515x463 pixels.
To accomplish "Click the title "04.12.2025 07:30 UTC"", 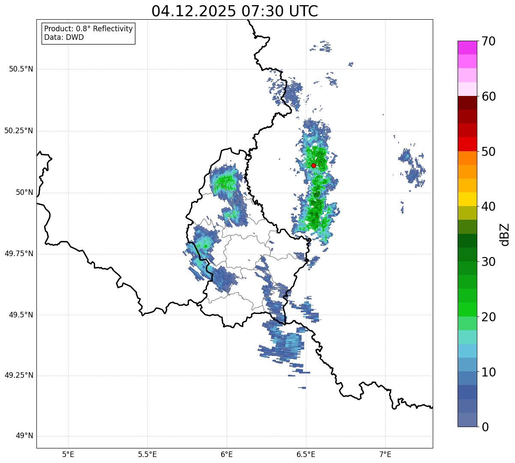I will [x=235, y=11].
